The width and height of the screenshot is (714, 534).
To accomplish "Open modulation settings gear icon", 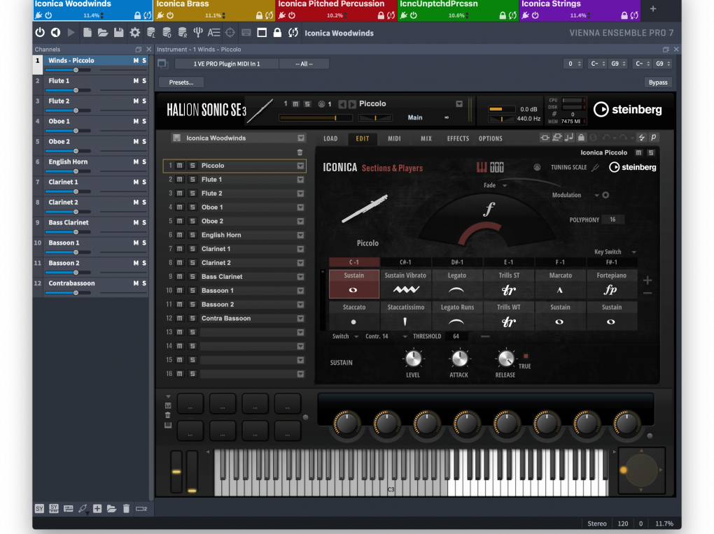I will (605, 195).
